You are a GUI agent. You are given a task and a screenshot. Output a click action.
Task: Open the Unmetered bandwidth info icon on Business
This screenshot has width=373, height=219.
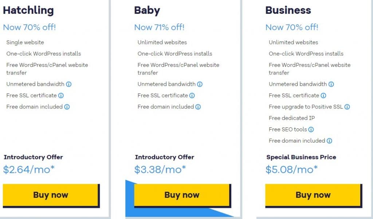pos(331,84)
